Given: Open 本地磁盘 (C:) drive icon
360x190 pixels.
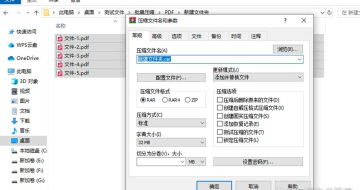Looking at the screenshot, I should click(x=14, y=151).
